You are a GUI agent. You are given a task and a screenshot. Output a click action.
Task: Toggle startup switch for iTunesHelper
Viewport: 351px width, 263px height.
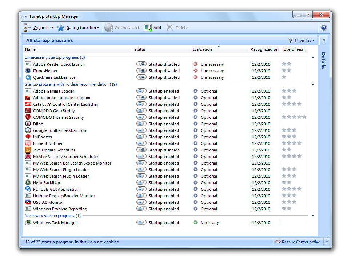click(141, 71)
